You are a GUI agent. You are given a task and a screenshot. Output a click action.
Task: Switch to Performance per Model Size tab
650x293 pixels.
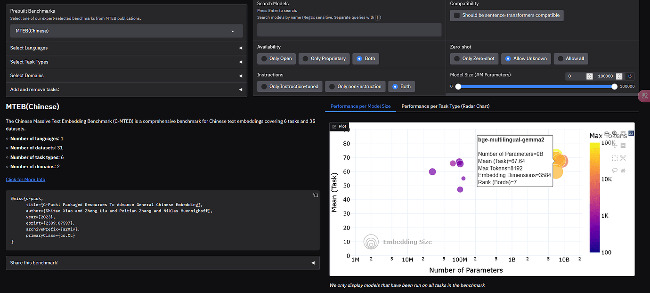[360, 106]
